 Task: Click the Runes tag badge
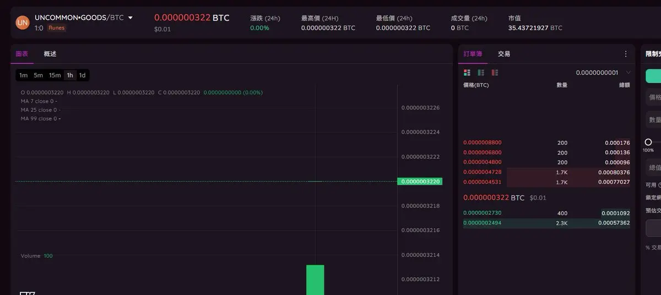pos(56,28)
